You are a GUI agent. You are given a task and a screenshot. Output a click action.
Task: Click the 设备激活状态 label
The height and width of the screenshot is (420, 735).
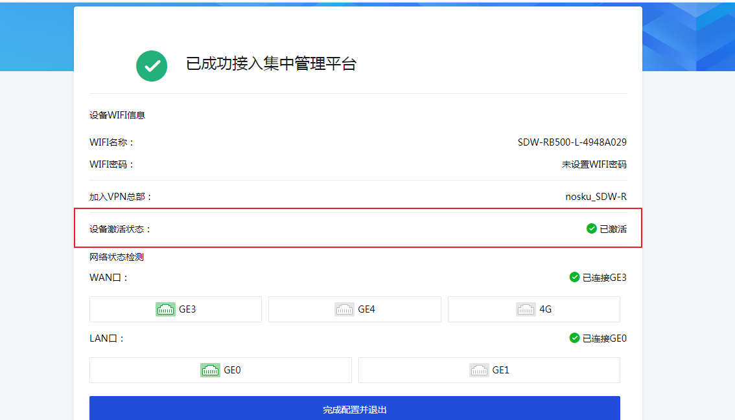tap(120, 229)
